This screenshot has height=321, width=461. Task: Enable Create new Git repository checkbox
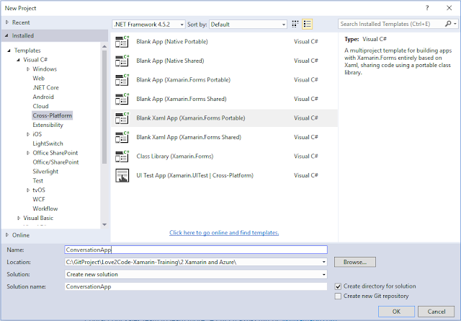click(x=338, y=296)
